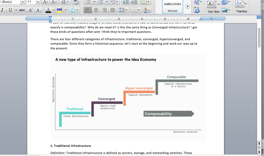The image size is (264, 156).
Task: Open the font name combo box arrow
Action: click(23, 2)
